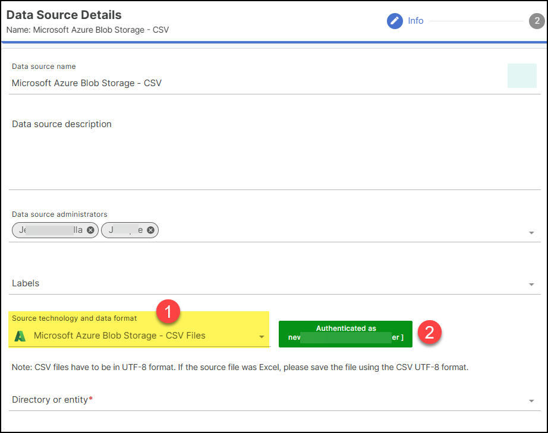Click 'Microsoft Azure Blob Storage - CSV Files' value
548x433 pixels.
[x=119, y=336]
